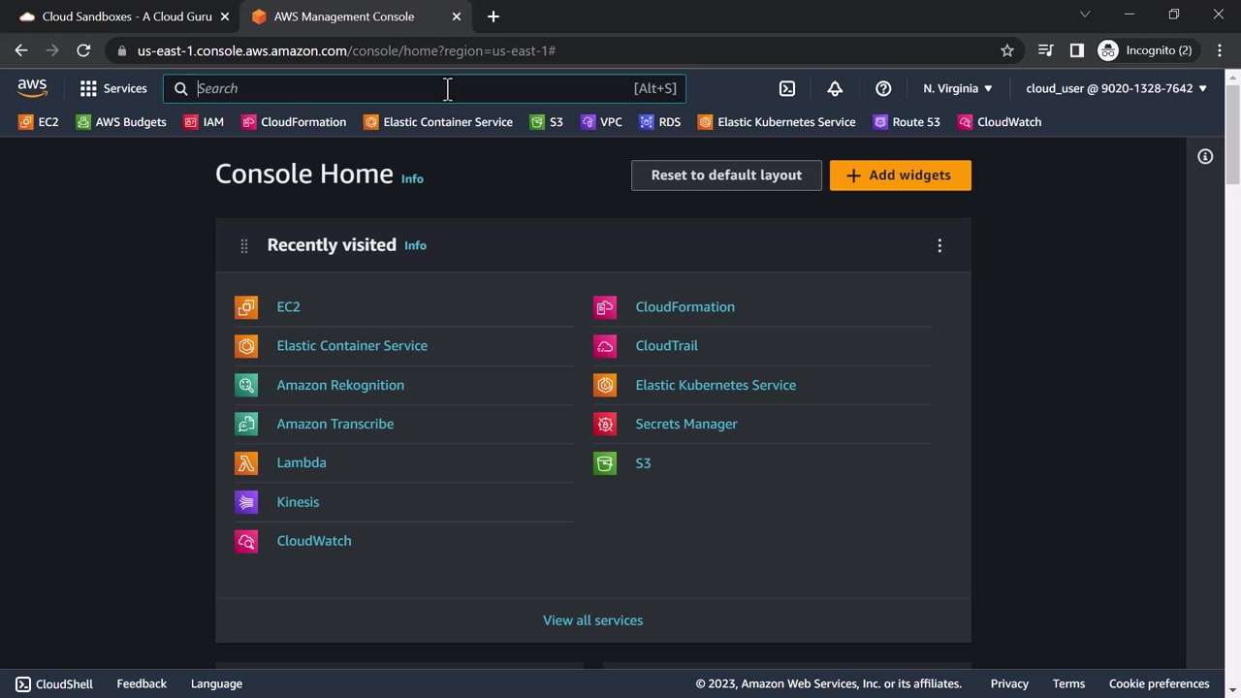Open the Services grid menu
This screenshot has width=1241, height=698.
tap(113, 88)
